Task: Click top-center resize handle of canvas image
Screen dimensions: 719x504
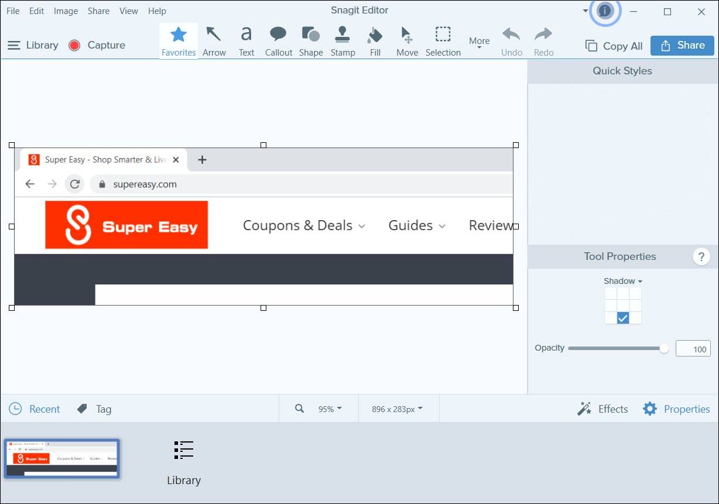Action: [263, 145]
